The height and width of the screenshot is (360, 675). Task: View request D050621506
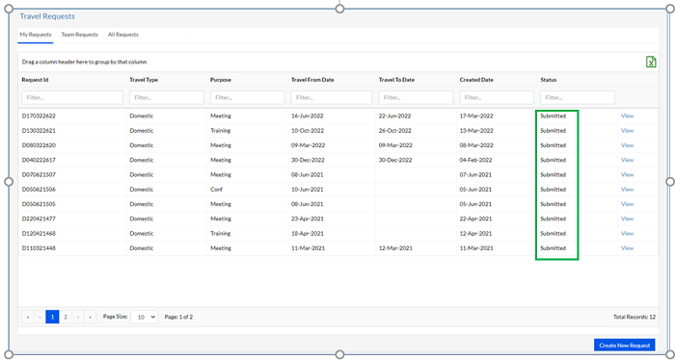click(627, 190)
